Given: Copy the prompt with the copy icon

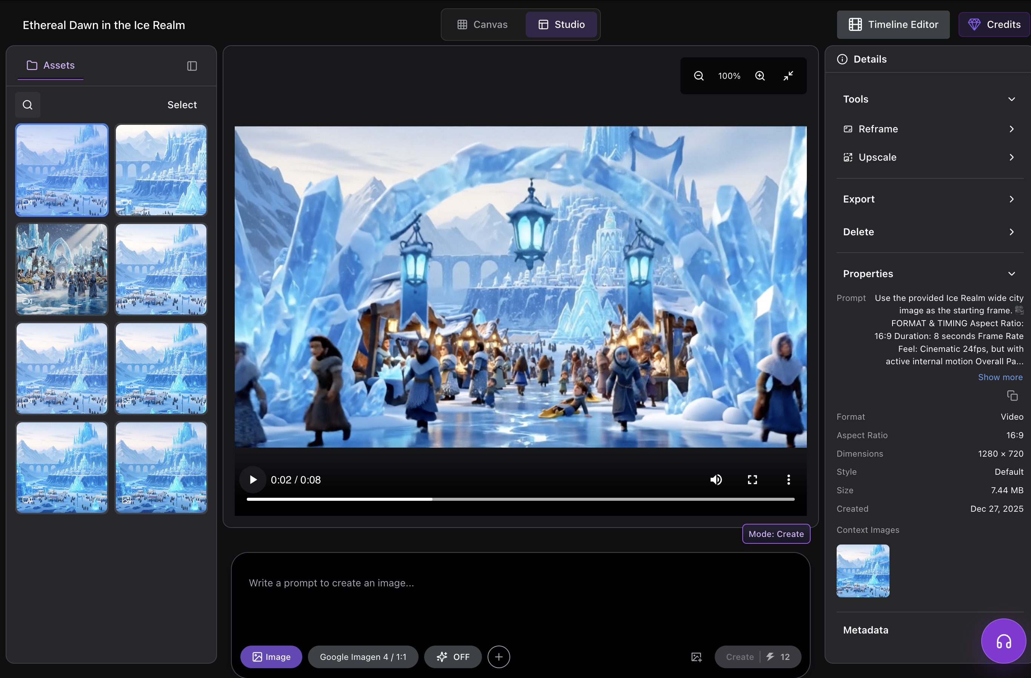Looking at the screenshot, I should pos(1012,395).
